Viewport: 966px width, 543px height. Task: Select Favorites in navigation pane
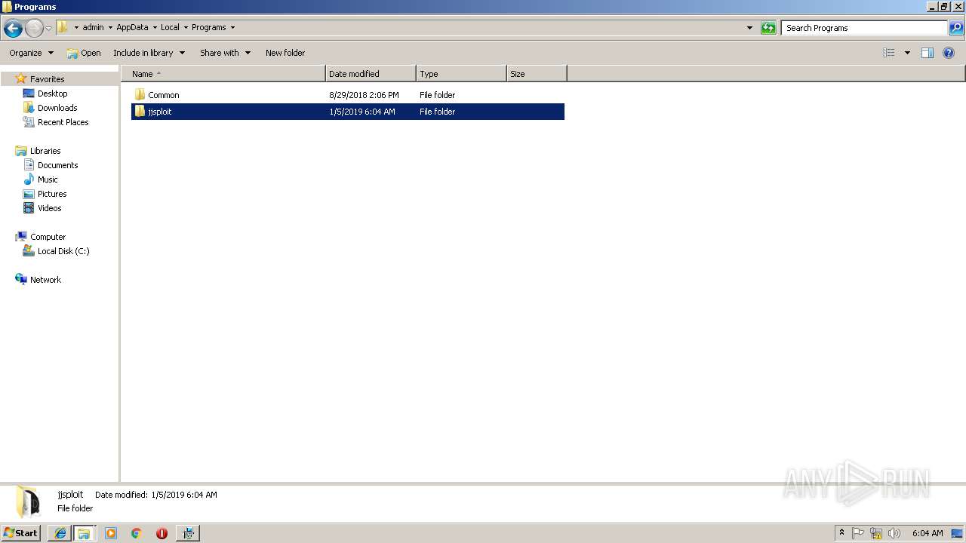tap(47, 79)
